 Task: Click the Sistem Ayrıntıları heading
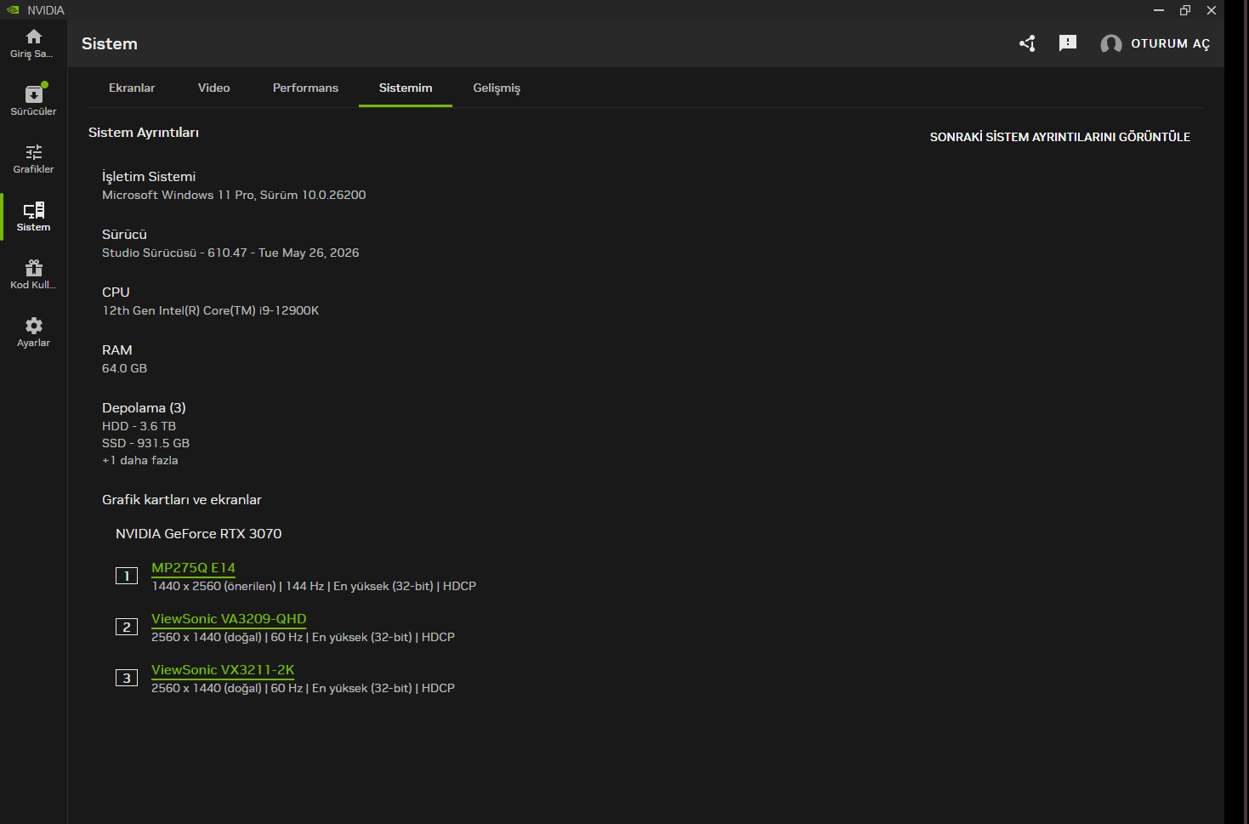click(x=144, y=133)
